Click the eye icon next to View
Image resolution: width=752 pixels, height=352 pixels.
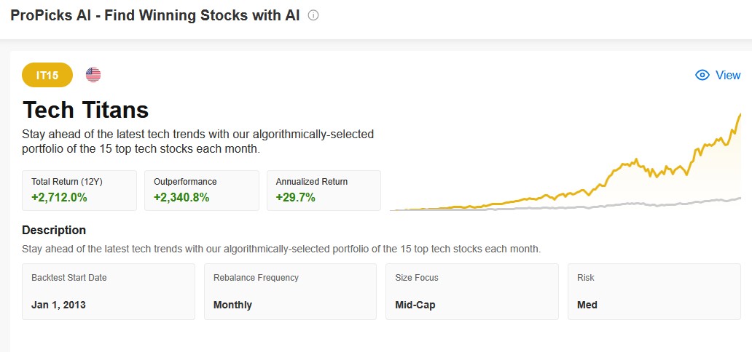point(702,75)
